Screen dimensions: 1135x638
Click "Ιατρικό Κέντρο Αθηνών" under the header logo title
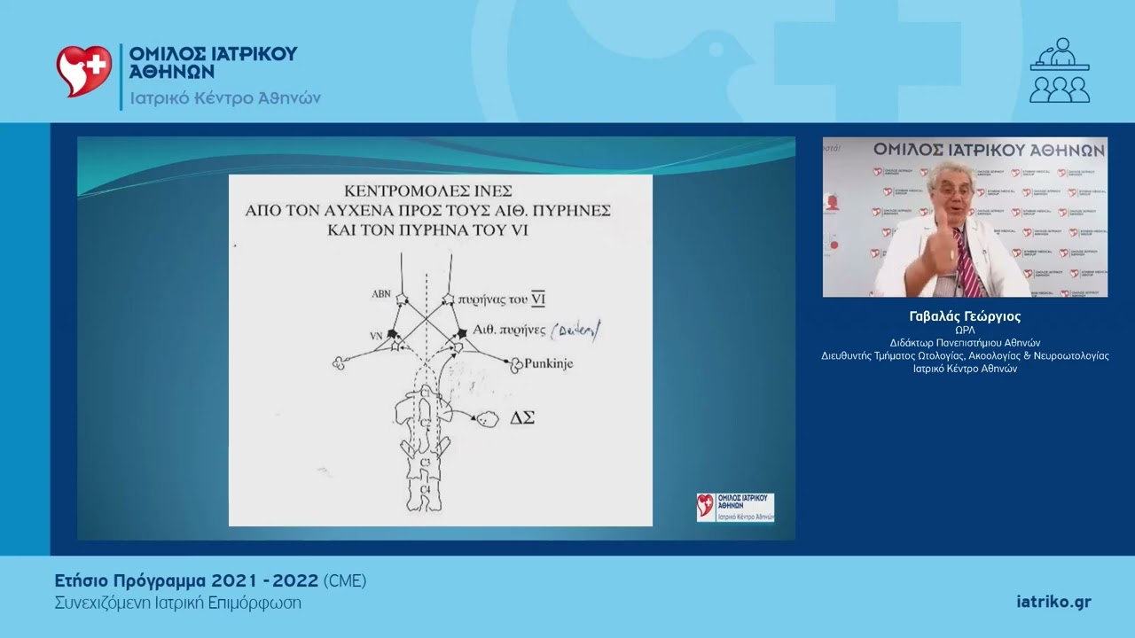pos(225,97)
